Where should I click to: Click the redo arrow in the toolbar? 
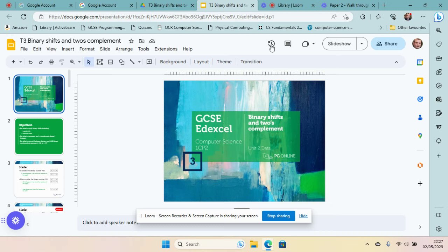click(x=41, y=62)
